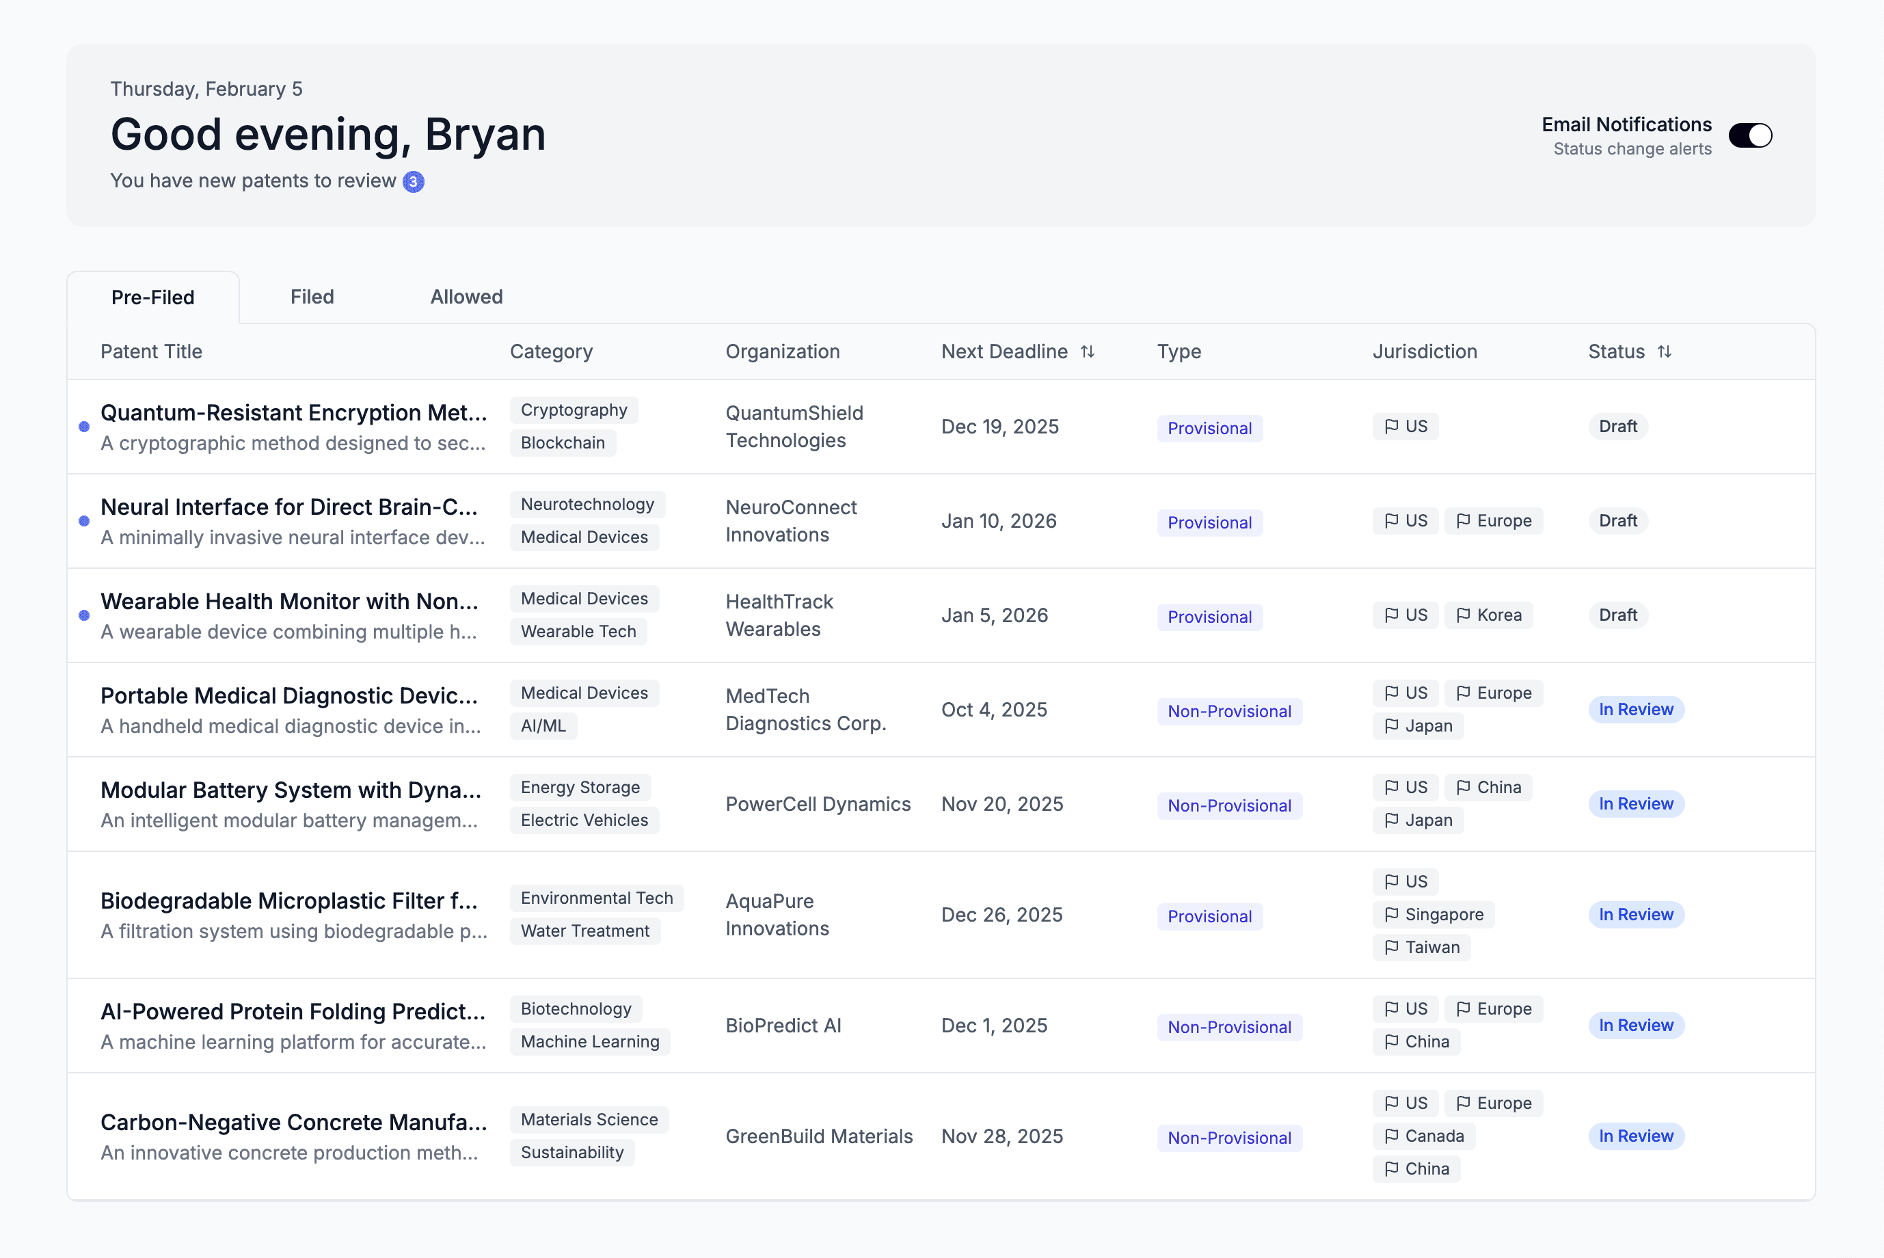Click unread dot beside Wearable Health Monitor
The image size is (1884, 1258).
point(84,615)
